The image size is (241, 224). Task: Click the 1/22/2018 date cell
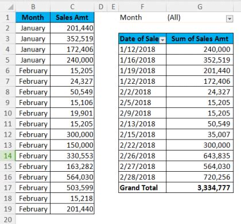coord(142,82)
